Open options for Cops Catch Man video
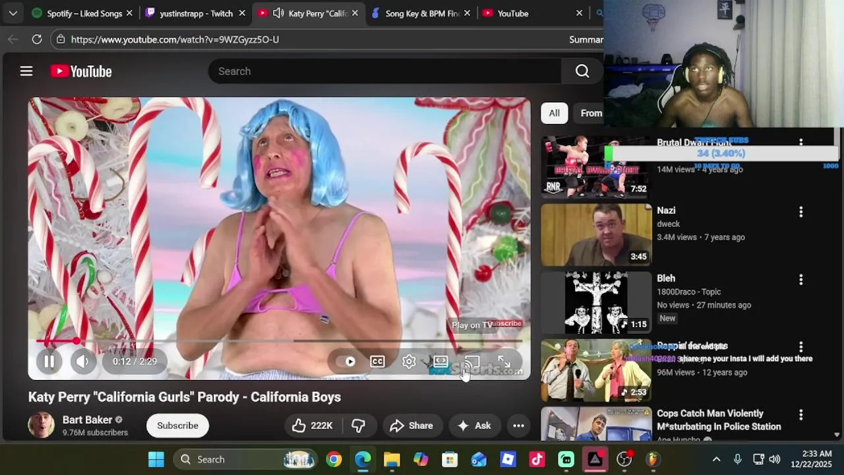This screenshot has width=844, height=475. [801, 415]
